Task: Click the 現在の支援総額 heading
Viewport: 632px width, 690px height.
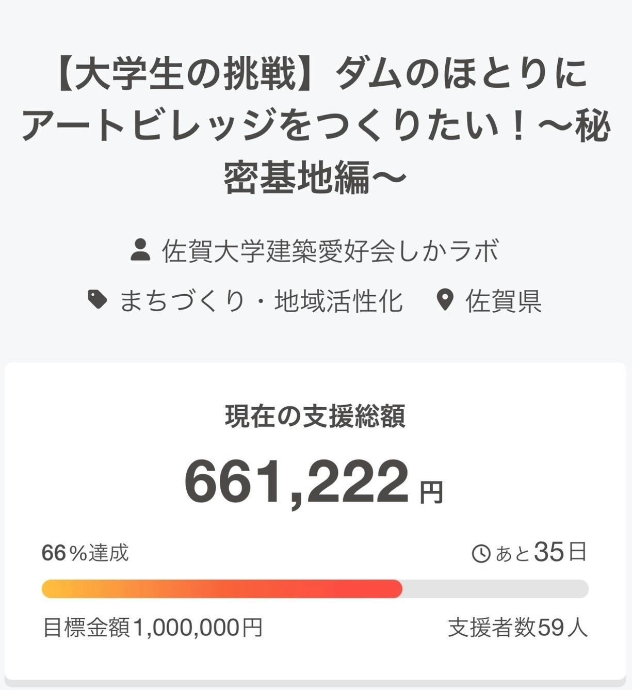Action: coord(315,416)
